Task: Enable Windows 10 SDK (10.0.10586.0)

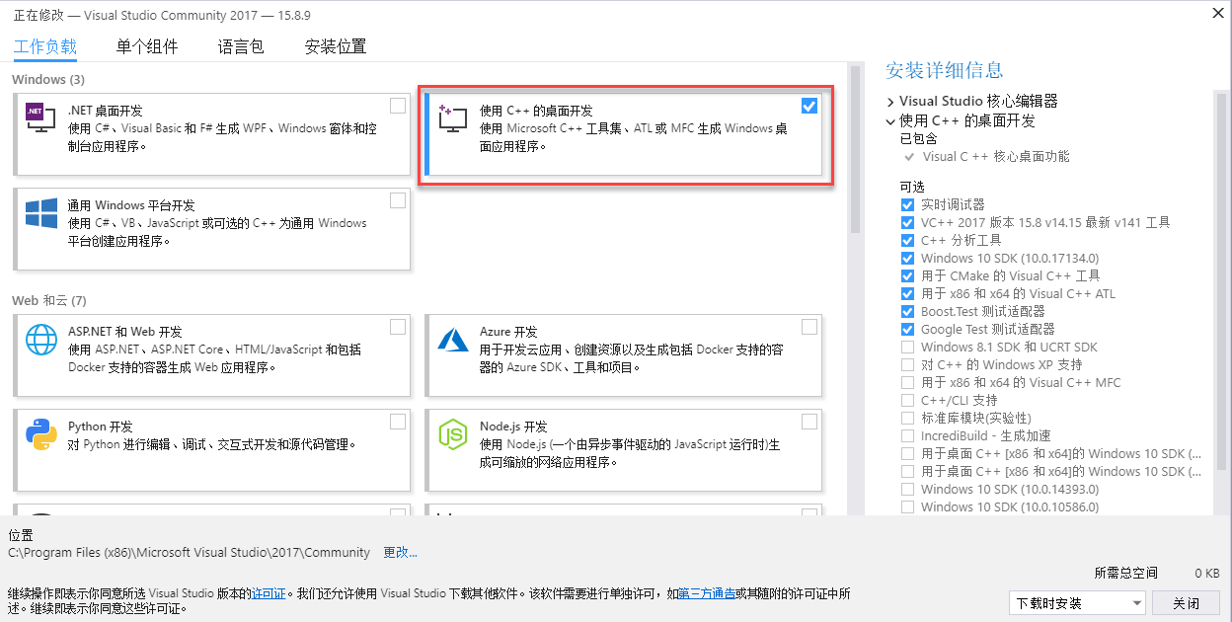Action: [907, 506]
